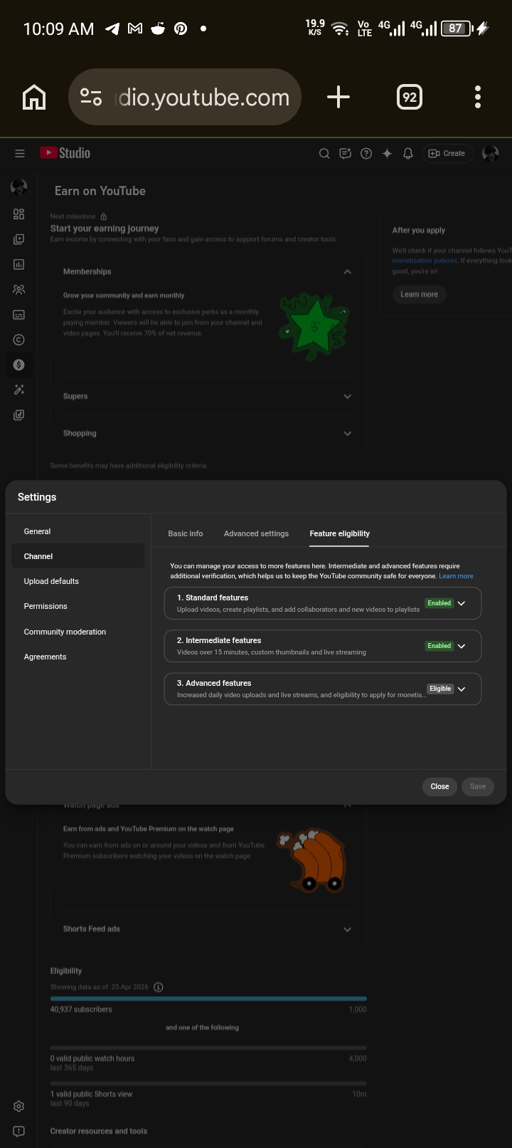Screen dimensions: 512x1148
Task: Select General in Settings
Action: click(x=78, y=531)
